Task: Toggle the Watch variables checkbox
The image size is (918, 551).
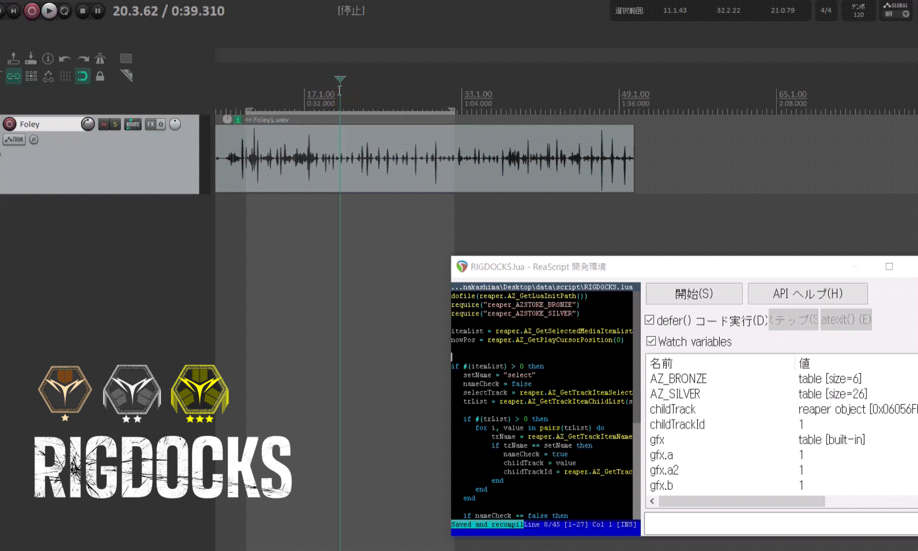Action: point(651,341)
